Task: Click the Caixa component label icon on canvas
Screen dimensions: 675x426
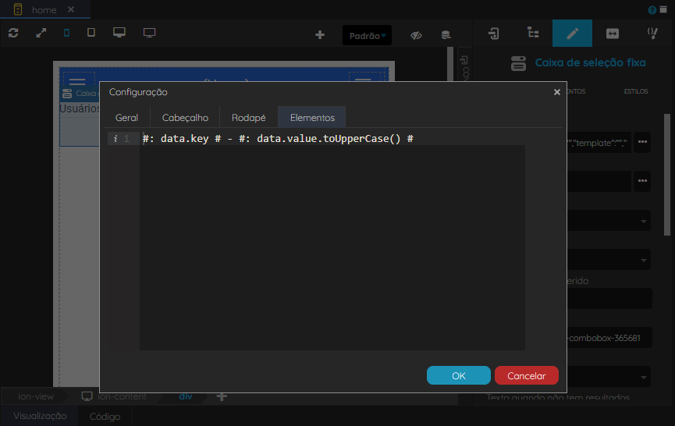Action: tap(67, 94)
